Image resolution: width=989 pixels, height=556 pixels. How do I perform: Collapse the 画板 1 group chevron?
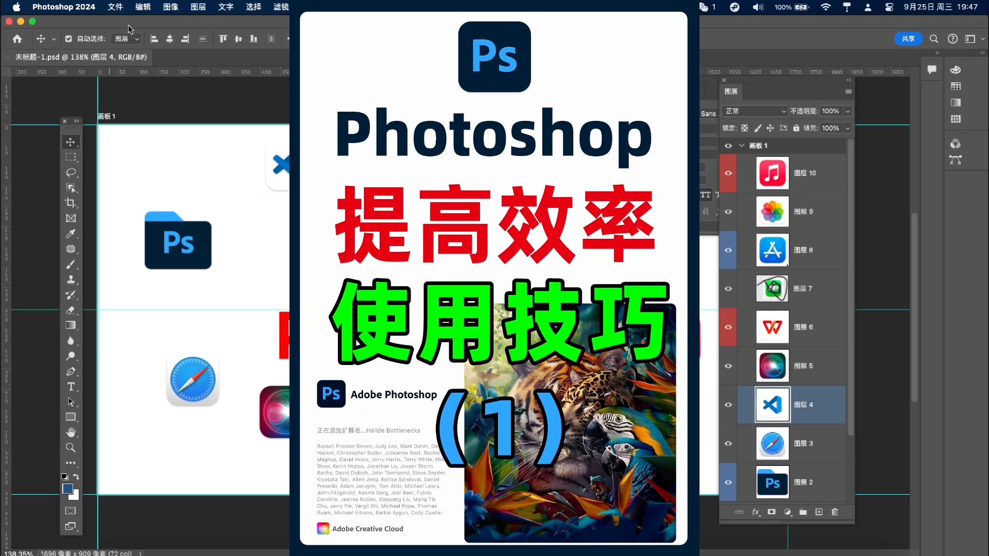click(742, 146)
